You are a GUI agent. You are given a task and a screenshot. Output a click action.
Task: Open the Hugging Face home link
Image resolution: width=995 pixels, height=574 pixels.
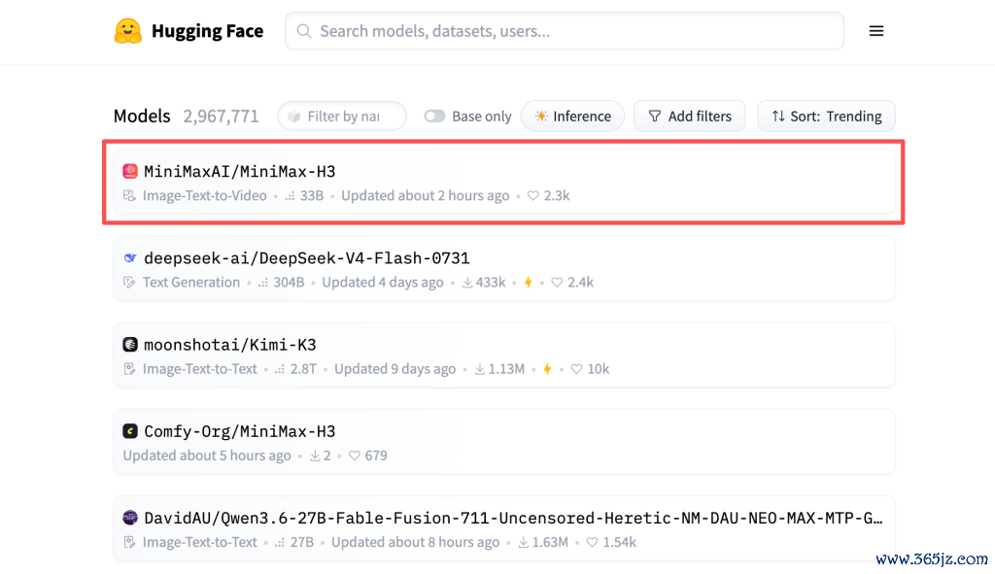pyautogui.click(x=189, y=31)
